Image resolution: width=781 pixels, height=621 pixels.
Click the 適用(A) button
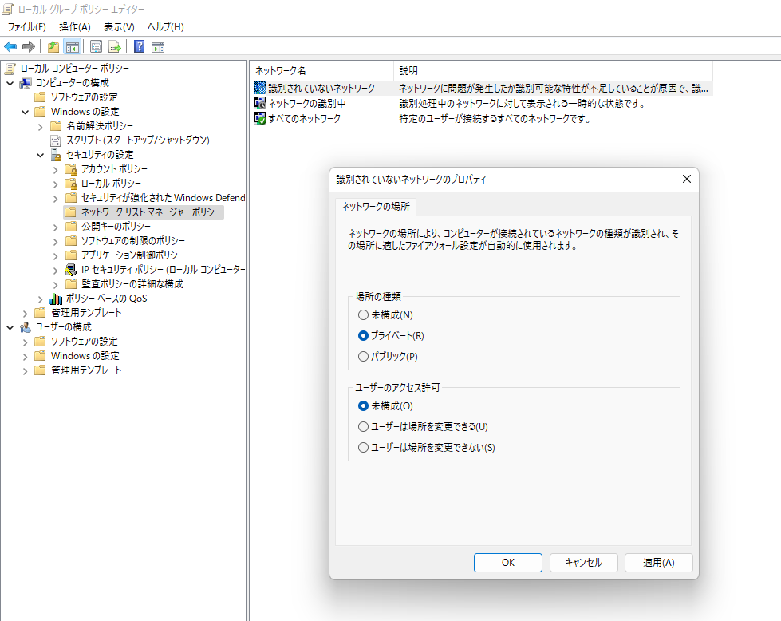(658, 563)
